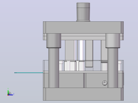Select the bottom base plate of the die
This screenshot has height=103, width=138.
pos(83,94)
